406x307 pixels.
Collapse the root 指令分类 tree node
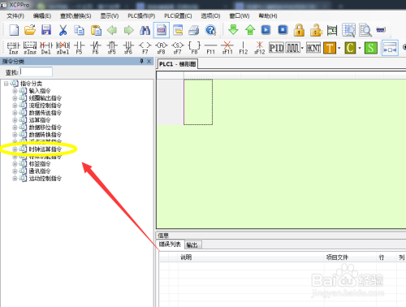(6, 84)
